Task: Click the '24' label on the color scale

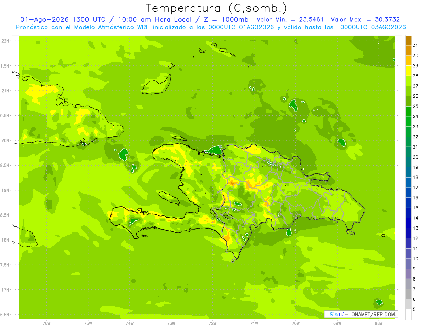Action: coord(415,116)
